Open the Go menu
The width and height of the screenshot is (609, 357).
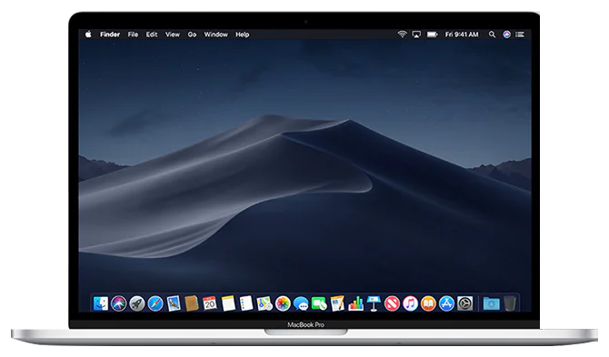[192, 35]
